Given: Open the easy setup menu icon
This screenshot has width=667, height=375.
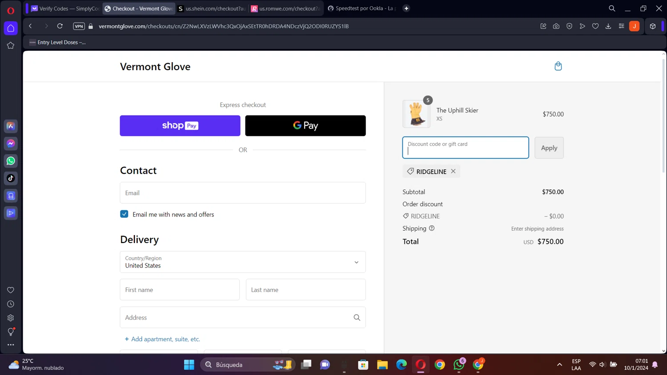Looking at the screenshot, I should point(621,26).
